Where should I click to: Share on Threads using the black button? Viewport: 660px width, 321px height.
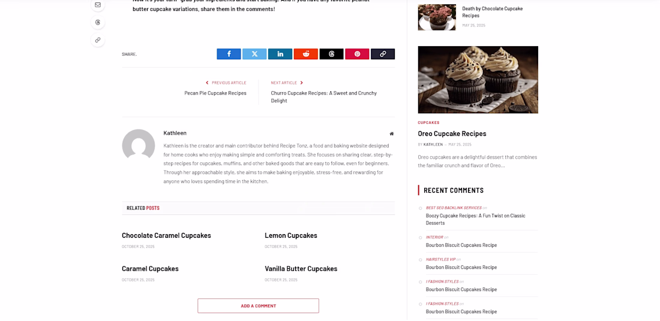tap(331, 54)
